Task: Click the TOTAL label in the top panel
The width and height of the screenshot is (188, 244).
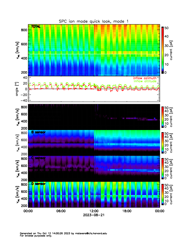Action: pos(36,27)
